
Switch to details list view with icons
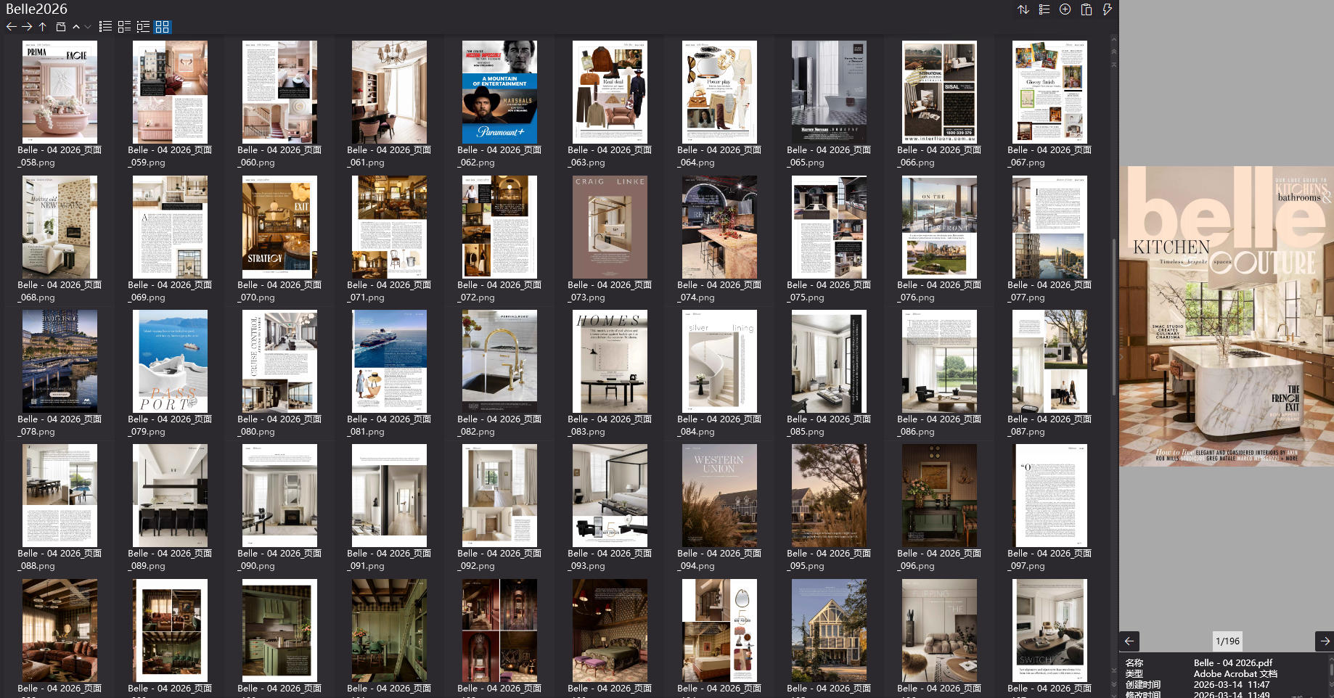pos(124,27)
